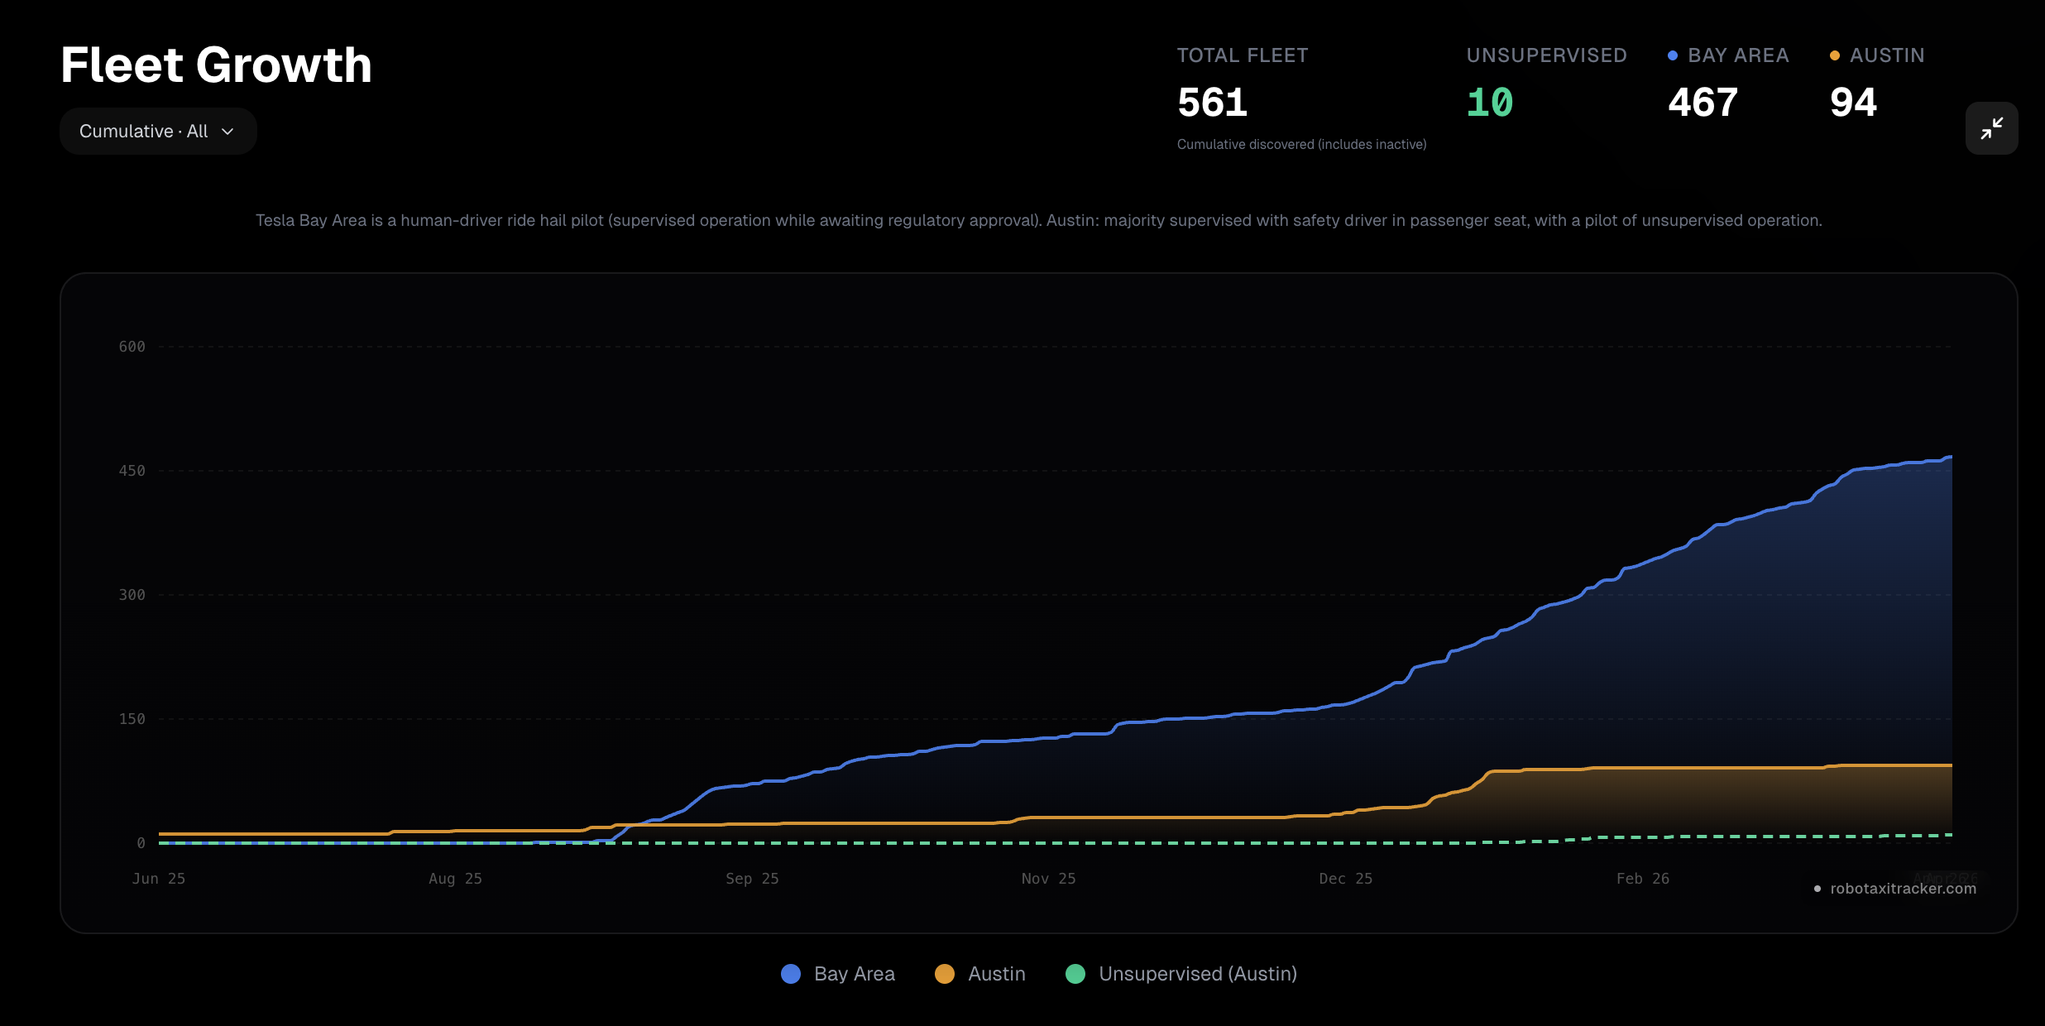Click the Total Fleet 561 value
Image resolution: width=2045 pixels, height=1026 pixels.
click(1212, 103)
